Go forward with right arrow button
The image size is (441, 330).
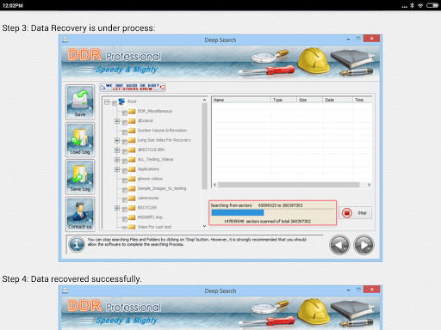tap(363, 245)
